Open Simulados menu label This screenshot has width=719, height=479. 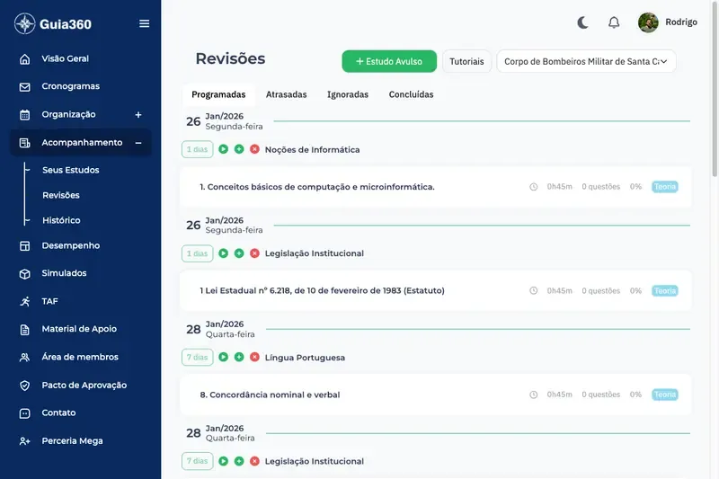coord(64,273)
